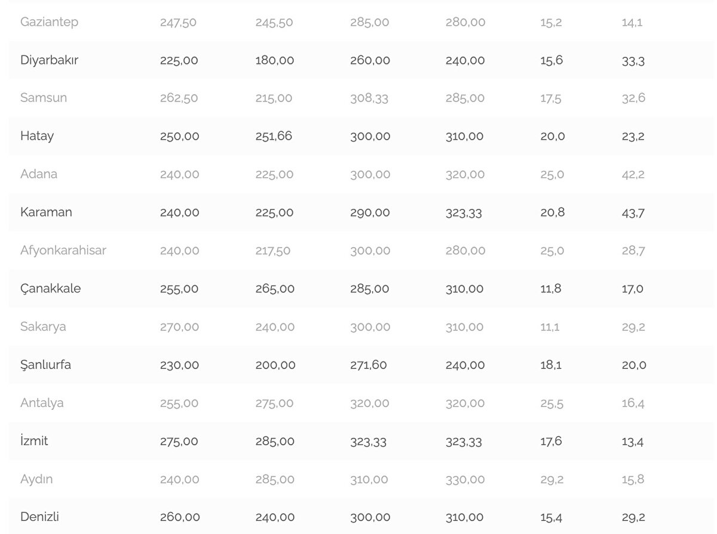This screenshot has width=717, height=534.
Task: Click the Gaziantep city name
Action: coord(49,22)
